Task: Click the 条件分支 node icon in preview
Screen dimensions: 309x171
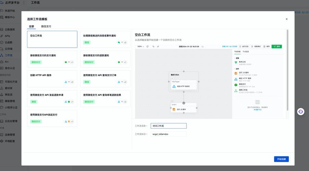Action: tap(236, 63)
